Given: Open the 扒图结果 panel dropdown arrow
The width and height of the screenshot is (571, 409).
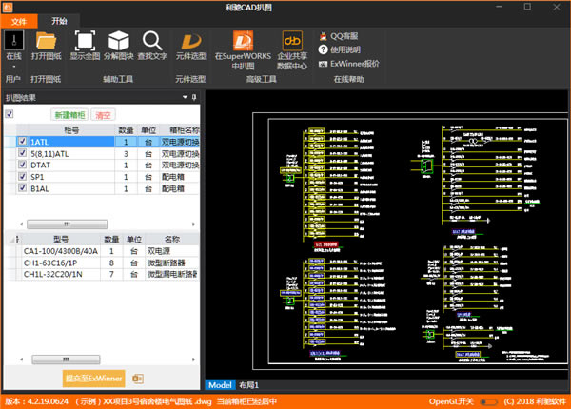Looking at the screenshot, I should pyautogui.click(x=184, y=97).
